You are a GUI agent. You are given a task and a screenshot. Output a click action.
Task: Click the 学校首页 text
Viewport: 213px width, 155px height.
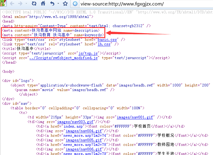[x=142, y=126]
